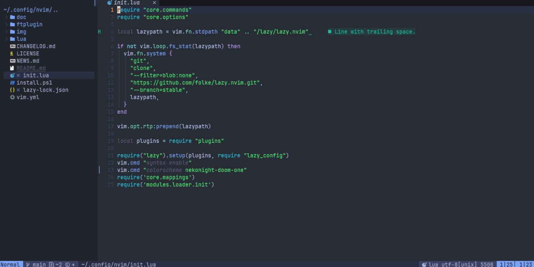
Task: Click line number 21 in the gutter
Action: tap(111, 156)
